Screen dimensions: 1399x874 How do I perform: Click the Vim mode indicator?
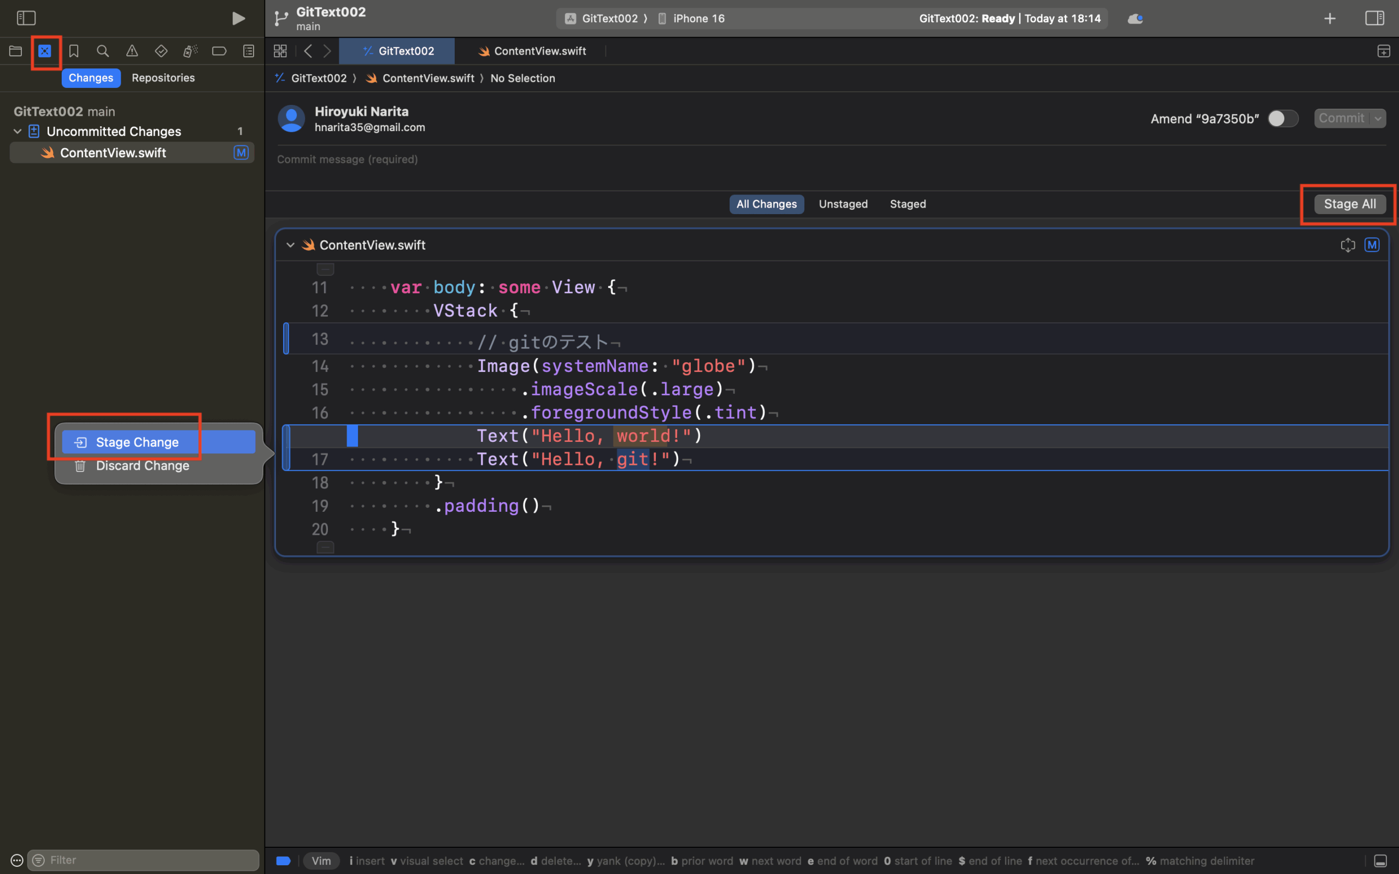(321, 861)
